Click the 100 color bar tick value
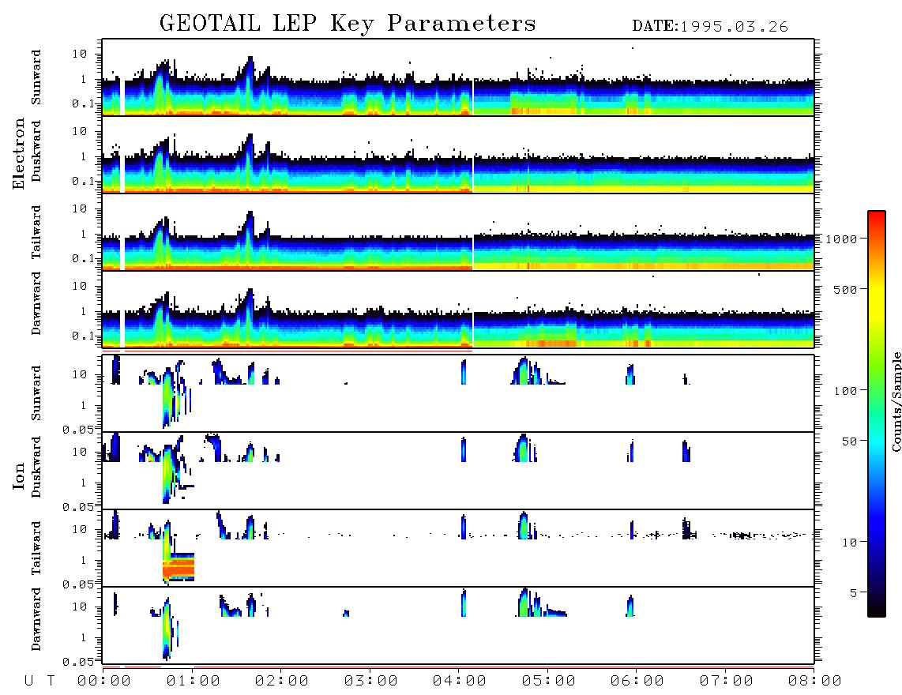This screenshot has width=902, height=695. (846, 391)
